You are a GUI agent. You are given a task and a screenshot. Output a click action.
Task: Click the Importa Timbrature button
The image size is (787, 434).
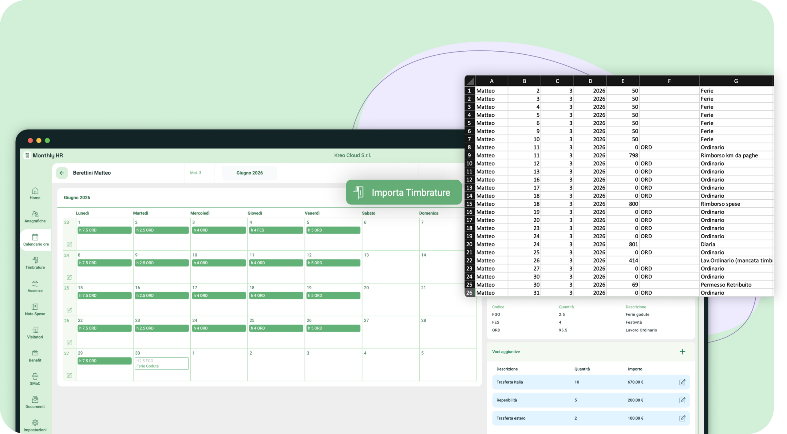pos(404,192)
